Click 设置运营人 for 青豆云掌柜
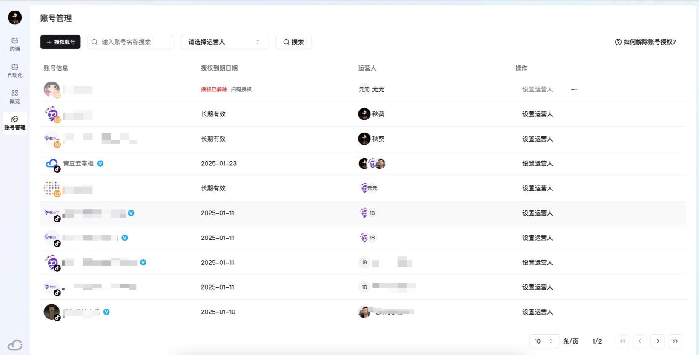Screen dimensions: 699x355 (537, 164)
